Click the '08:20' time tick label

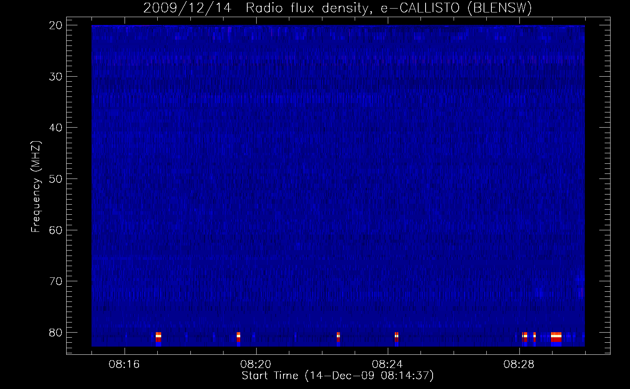coord(256,364)
